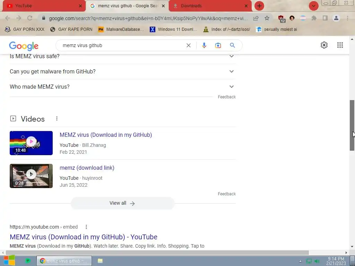Open a new tab with the plus button
The height and width of the screenshot is (266, 355).
point(259,6)
